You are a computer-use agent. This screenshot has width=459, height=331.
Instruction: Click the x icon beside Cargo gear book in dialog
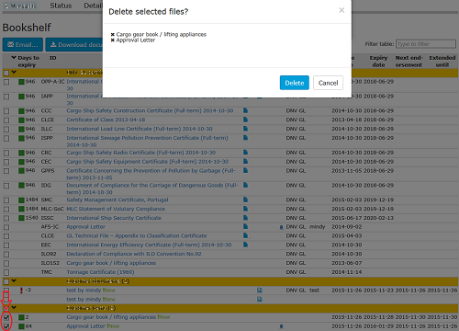point(113,34)
